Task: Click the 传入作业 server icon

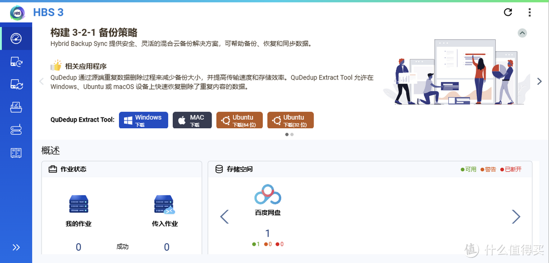Action: (x=164, y=204)
